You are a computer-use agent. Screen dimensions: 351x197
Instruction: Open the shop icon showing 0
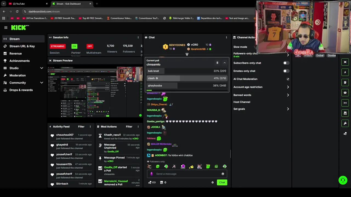[162, 182]
